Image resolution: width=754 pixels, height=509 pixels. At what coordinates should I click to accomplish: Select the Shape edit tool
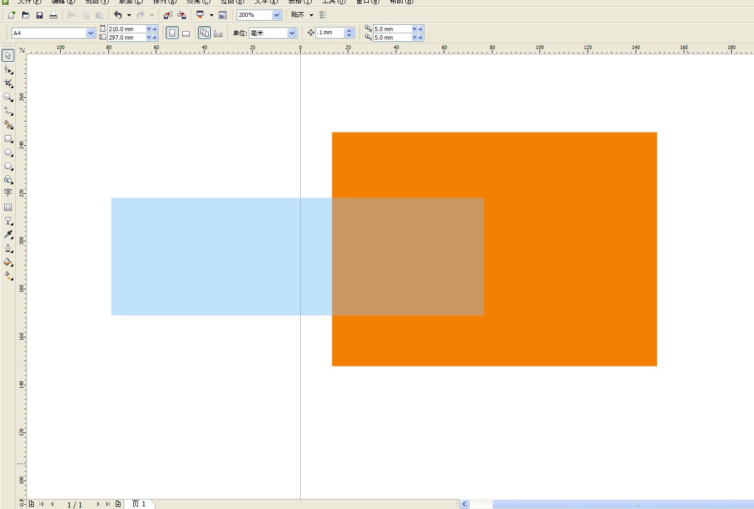[x=8, y=70]
